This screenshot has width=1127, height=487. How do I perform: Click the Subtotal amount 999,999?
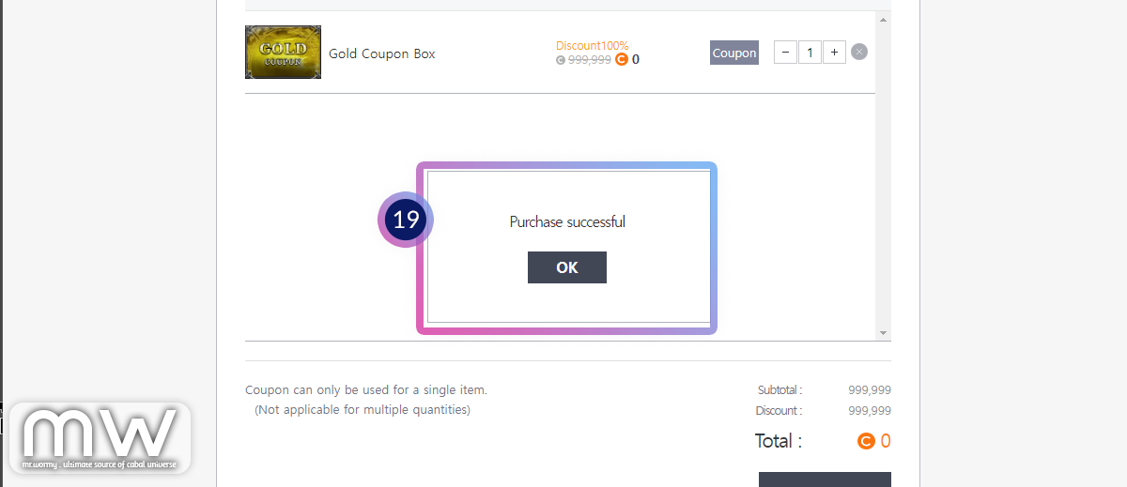[869, 390]
